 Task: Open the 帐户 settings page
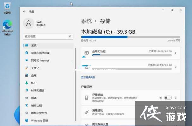click(48, 83)
